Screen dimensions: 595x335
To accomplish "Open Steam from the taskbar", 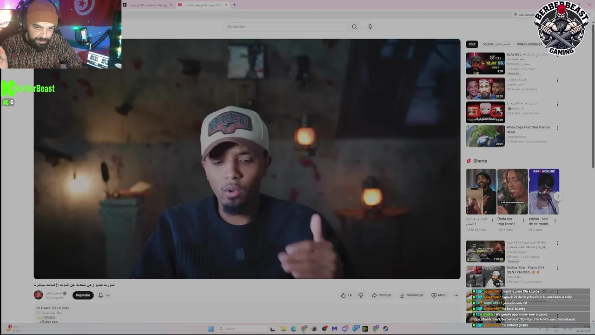I will 385,329.
